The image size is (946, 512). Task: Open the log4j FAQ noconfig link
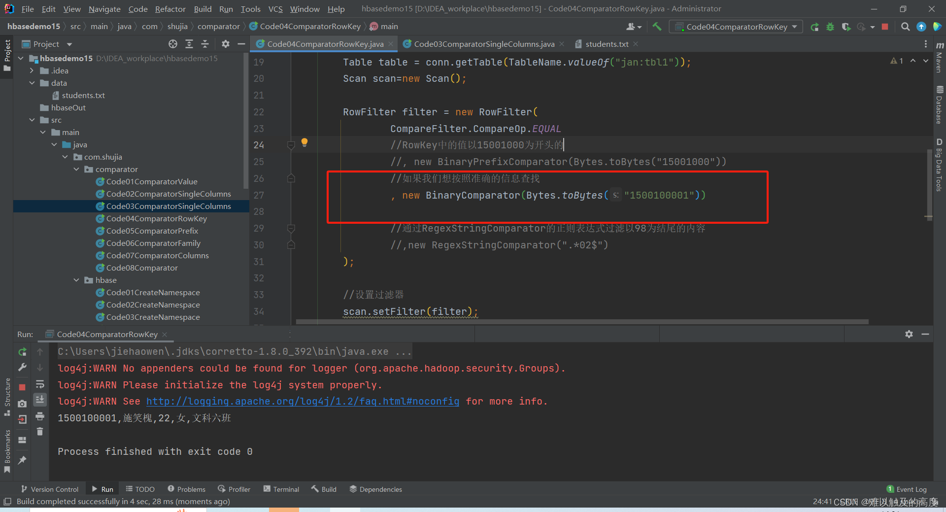pyautogui.click(x=303, y=401)
